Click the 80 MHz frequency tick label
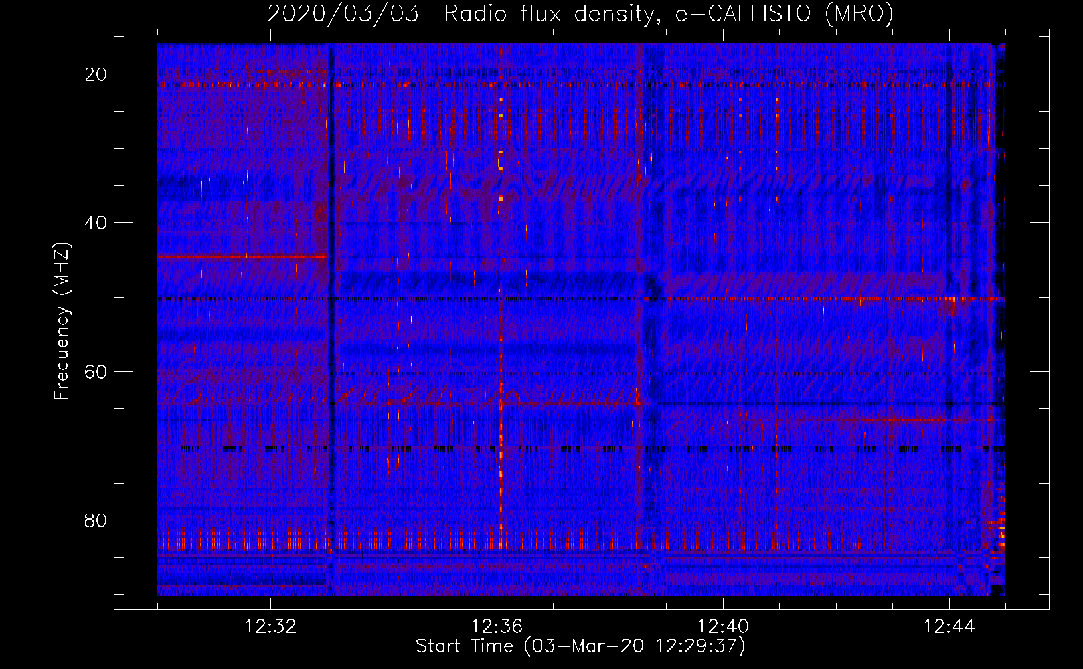1083x669 pixels. [96, 520]
